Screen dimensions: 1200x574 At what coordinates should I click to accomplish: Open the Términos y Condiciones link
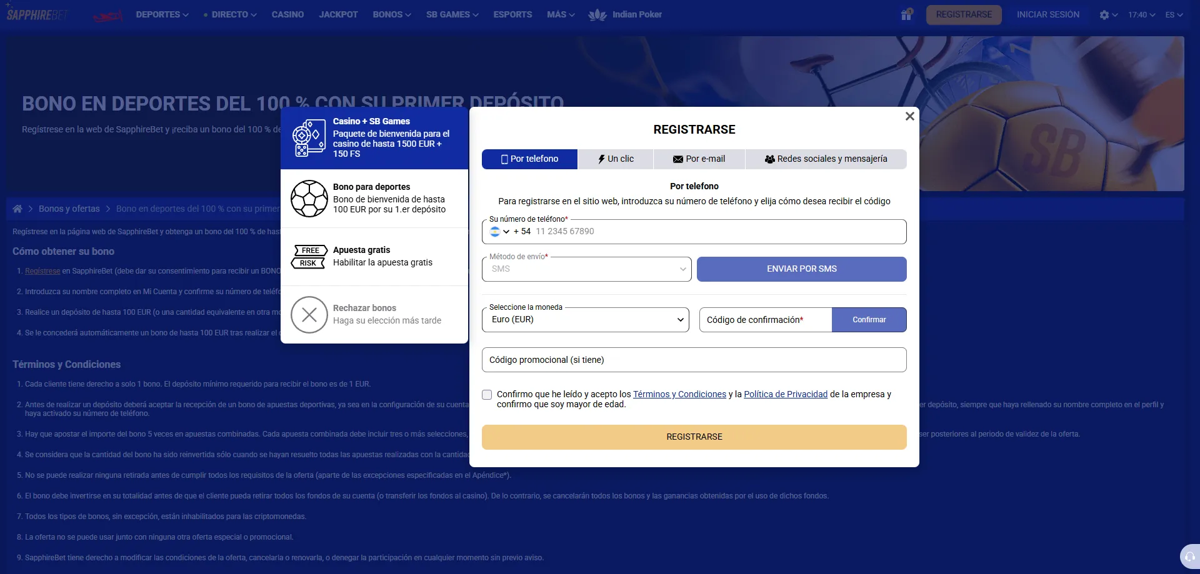pos(679,394)
